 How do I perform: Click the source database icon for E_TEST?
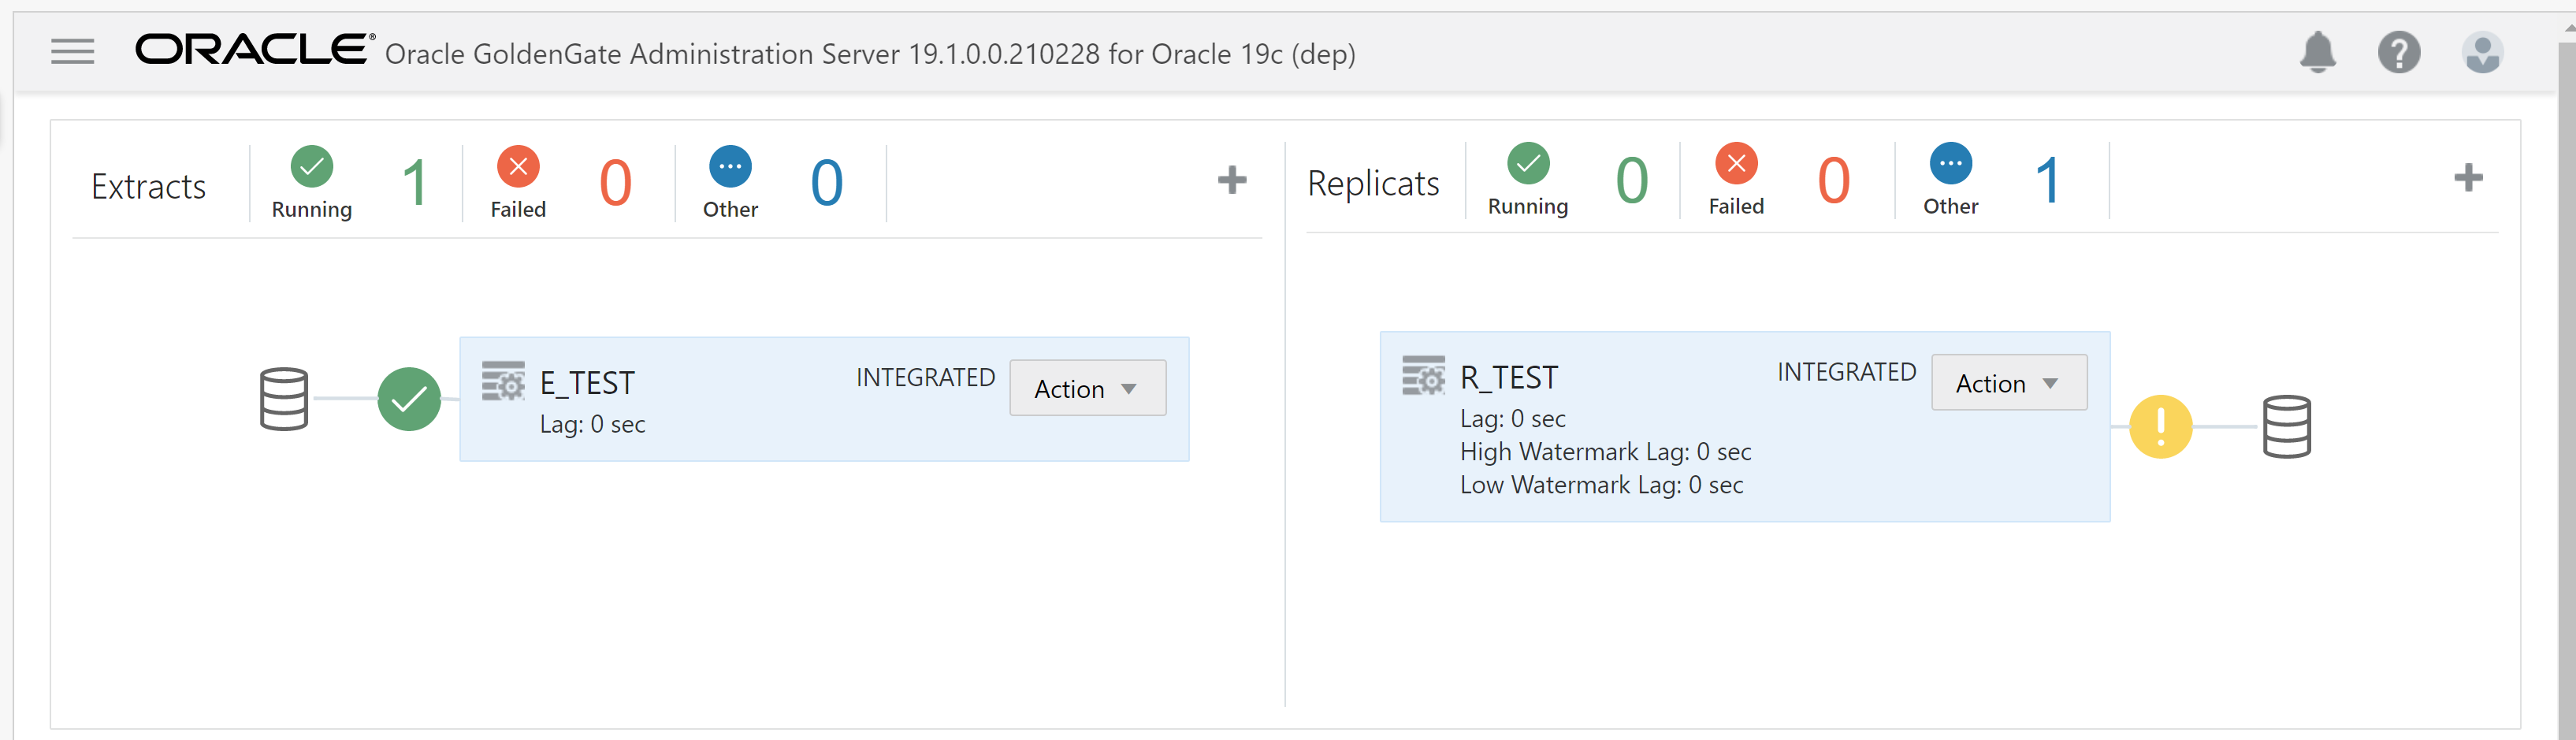(x=284, y=399)
